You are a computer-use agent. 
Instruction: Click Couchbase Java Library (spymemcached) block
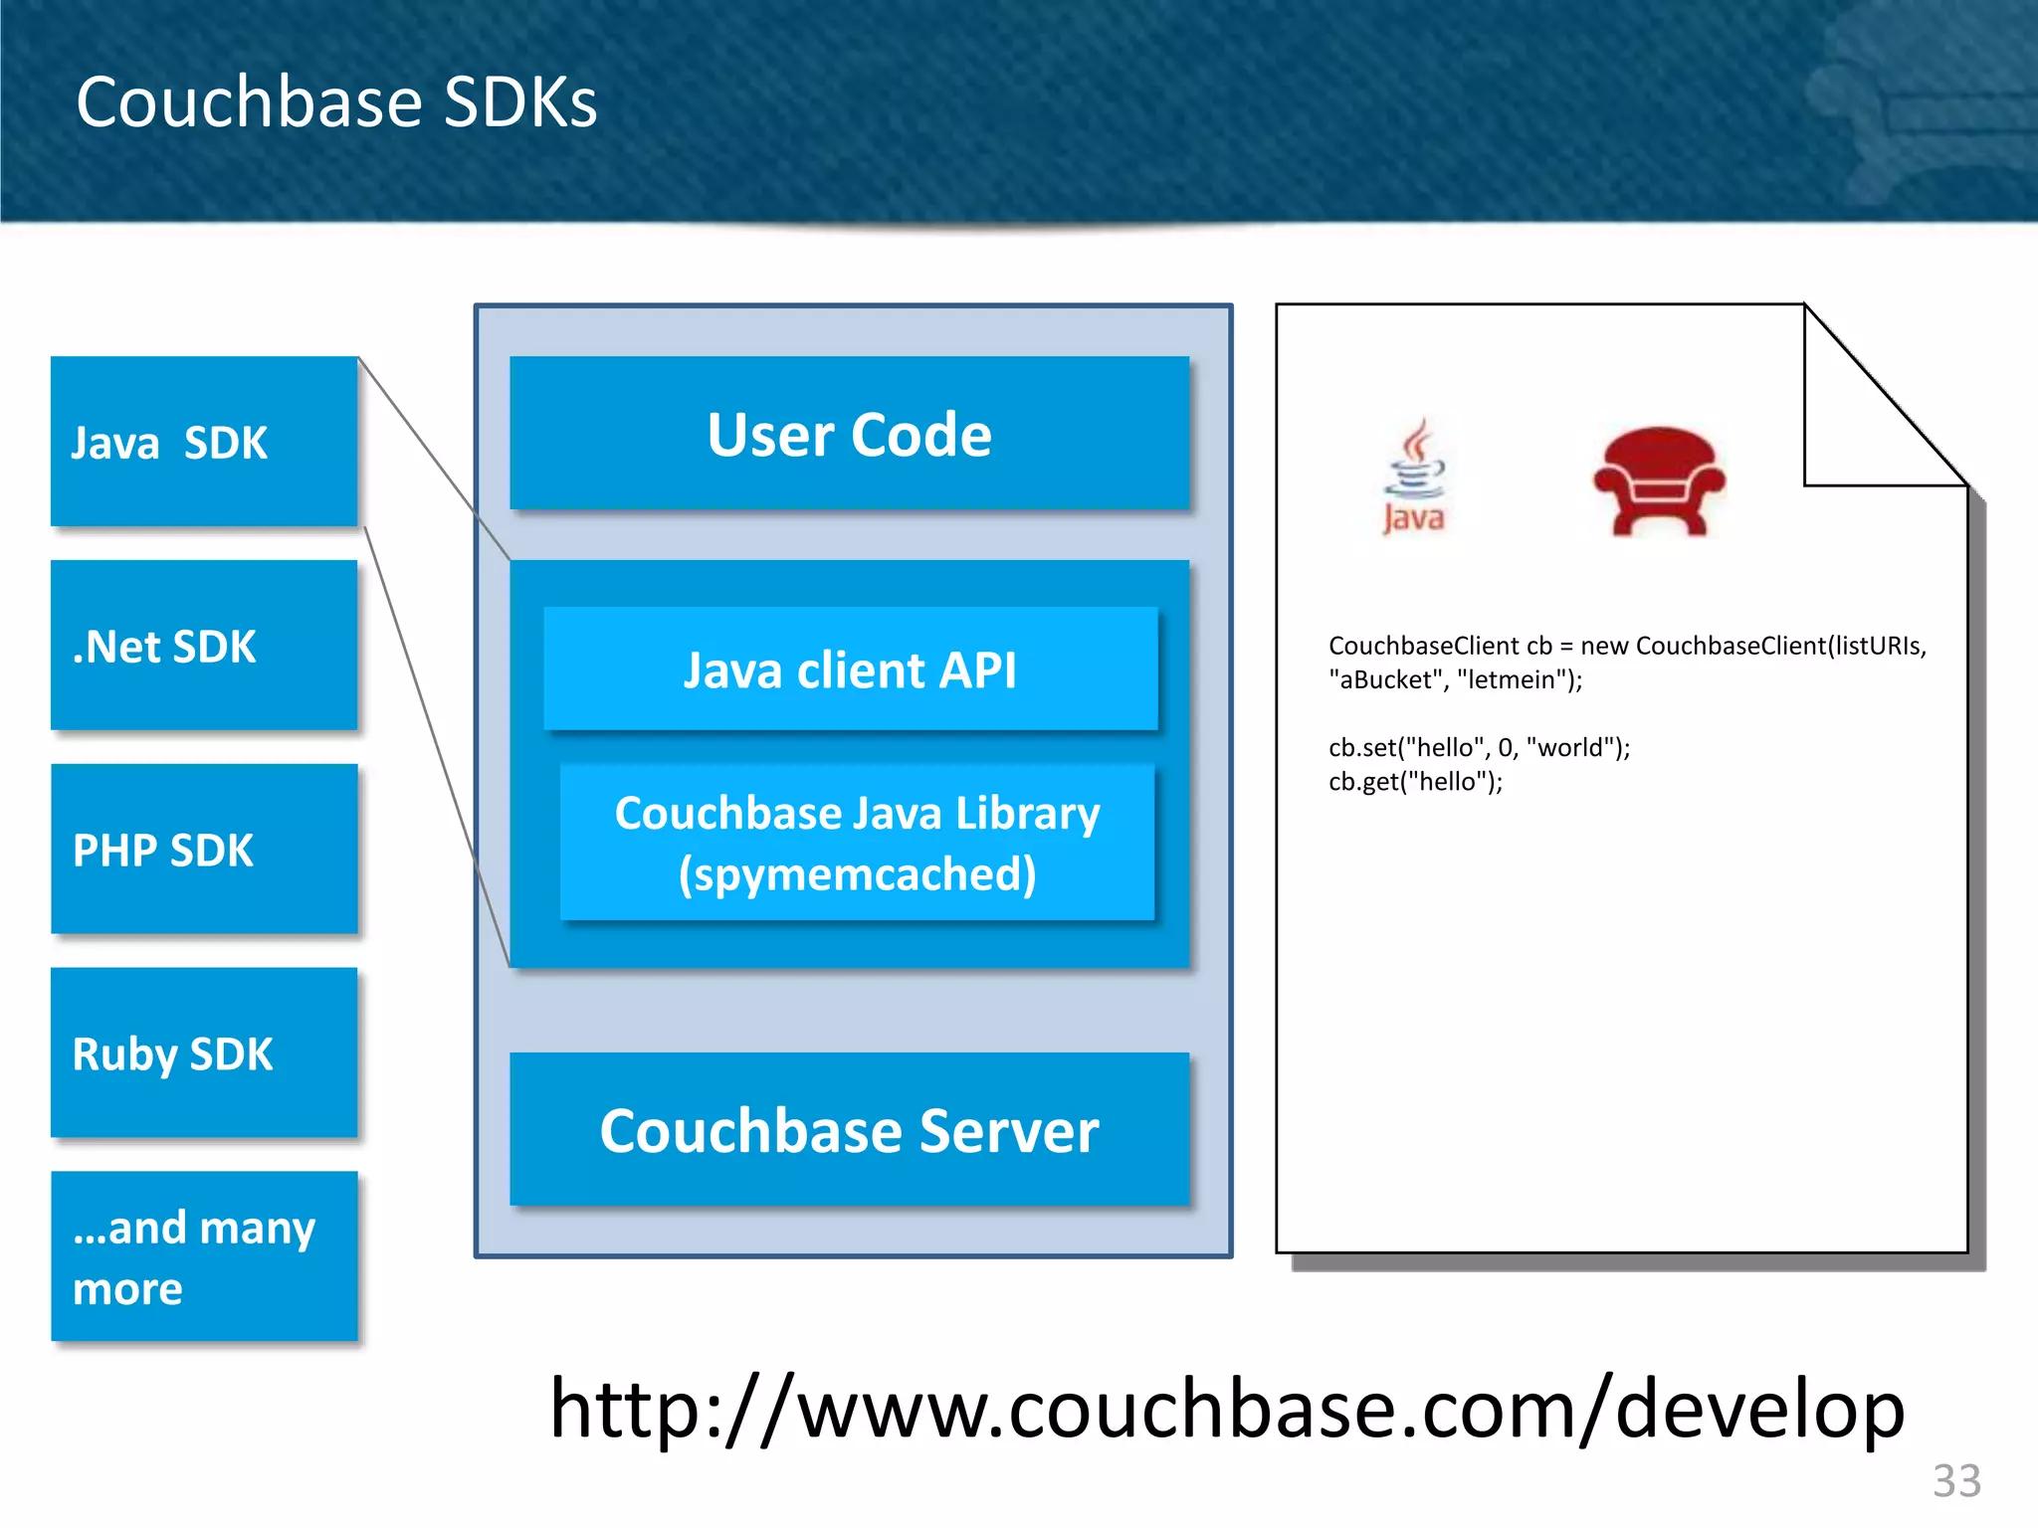(x=857, y=843)
